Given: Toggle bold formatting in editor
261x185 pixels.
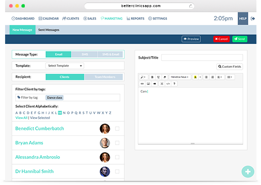Looking at the screenshot, I should (152, 77).
